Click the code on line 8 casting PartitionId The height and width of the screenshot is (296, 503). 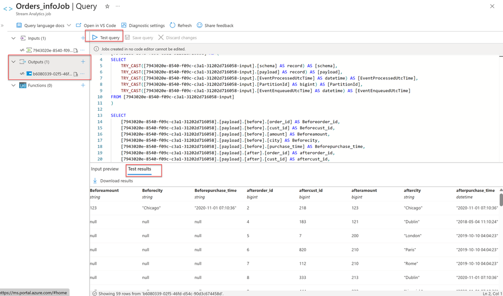tap(242, 85)
